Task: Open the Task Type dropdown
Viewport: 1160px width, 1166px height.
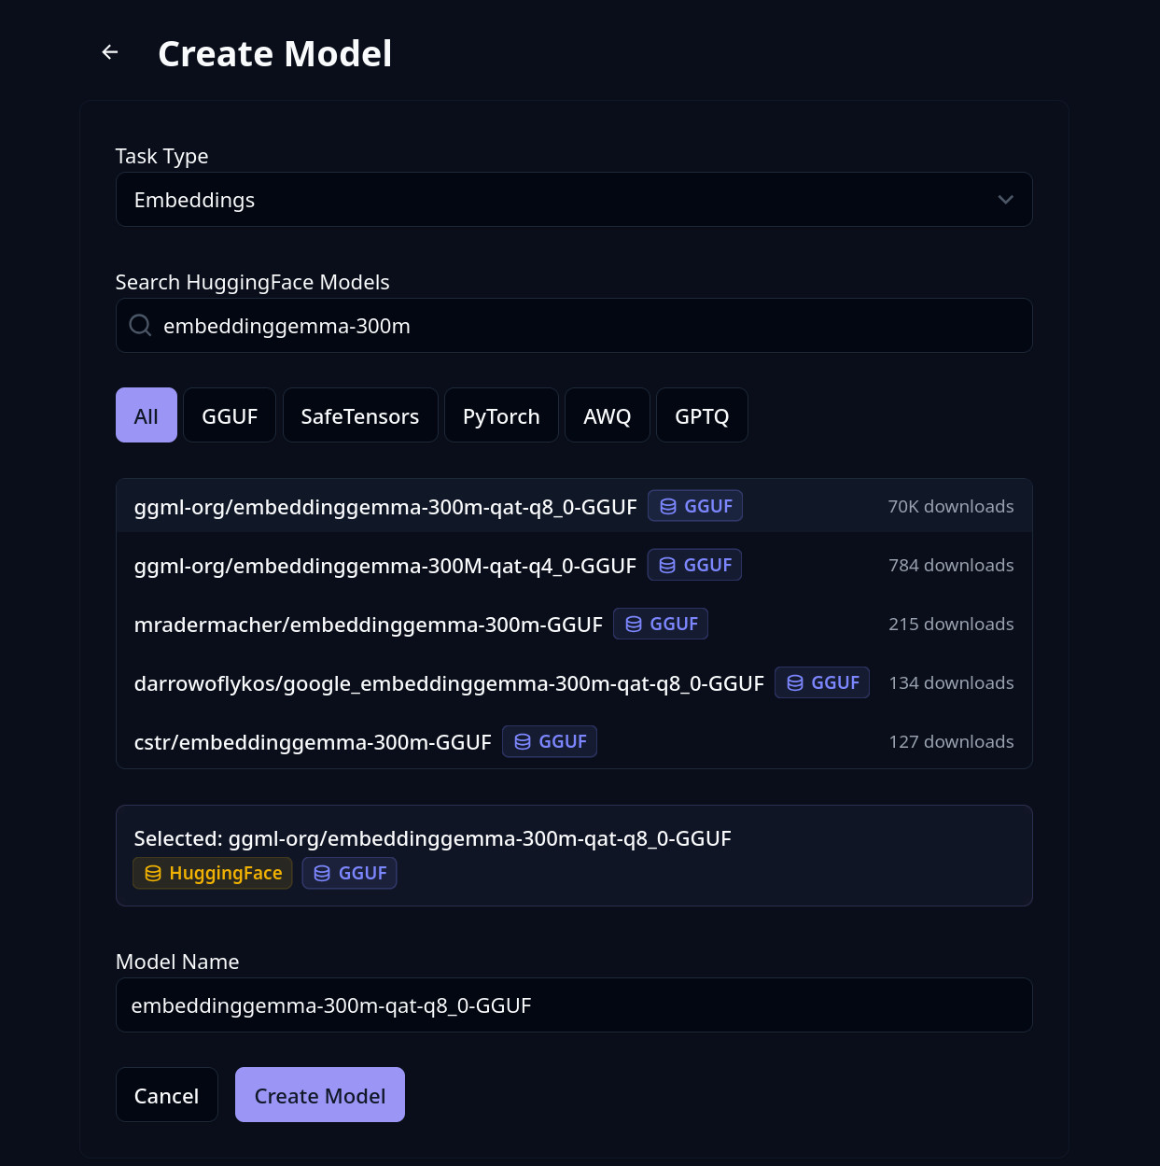Action: [574, 200]
